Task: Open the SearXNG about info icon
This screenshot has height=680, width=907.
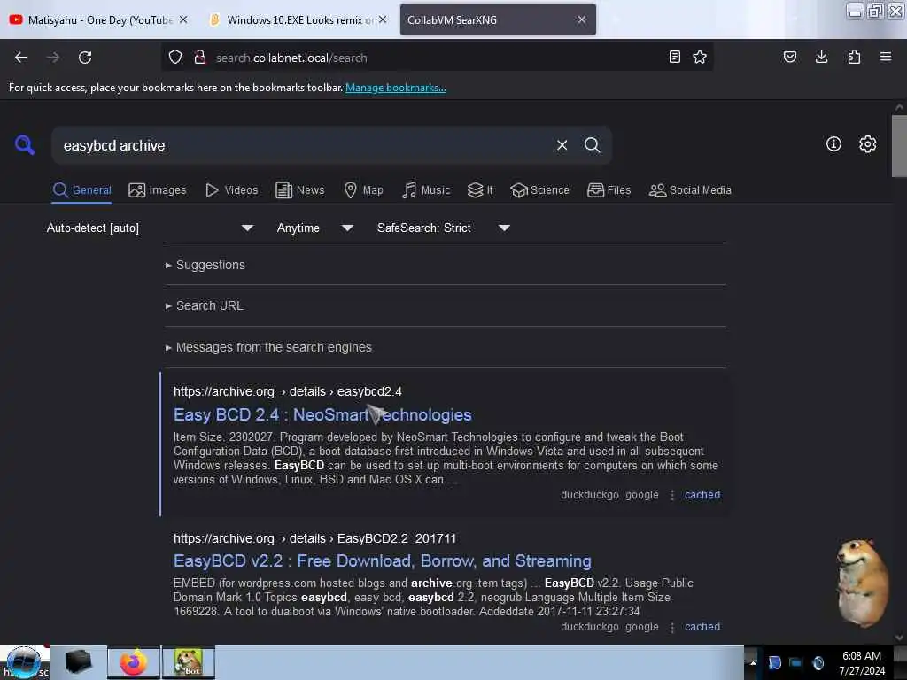Action: pos(833,144)
